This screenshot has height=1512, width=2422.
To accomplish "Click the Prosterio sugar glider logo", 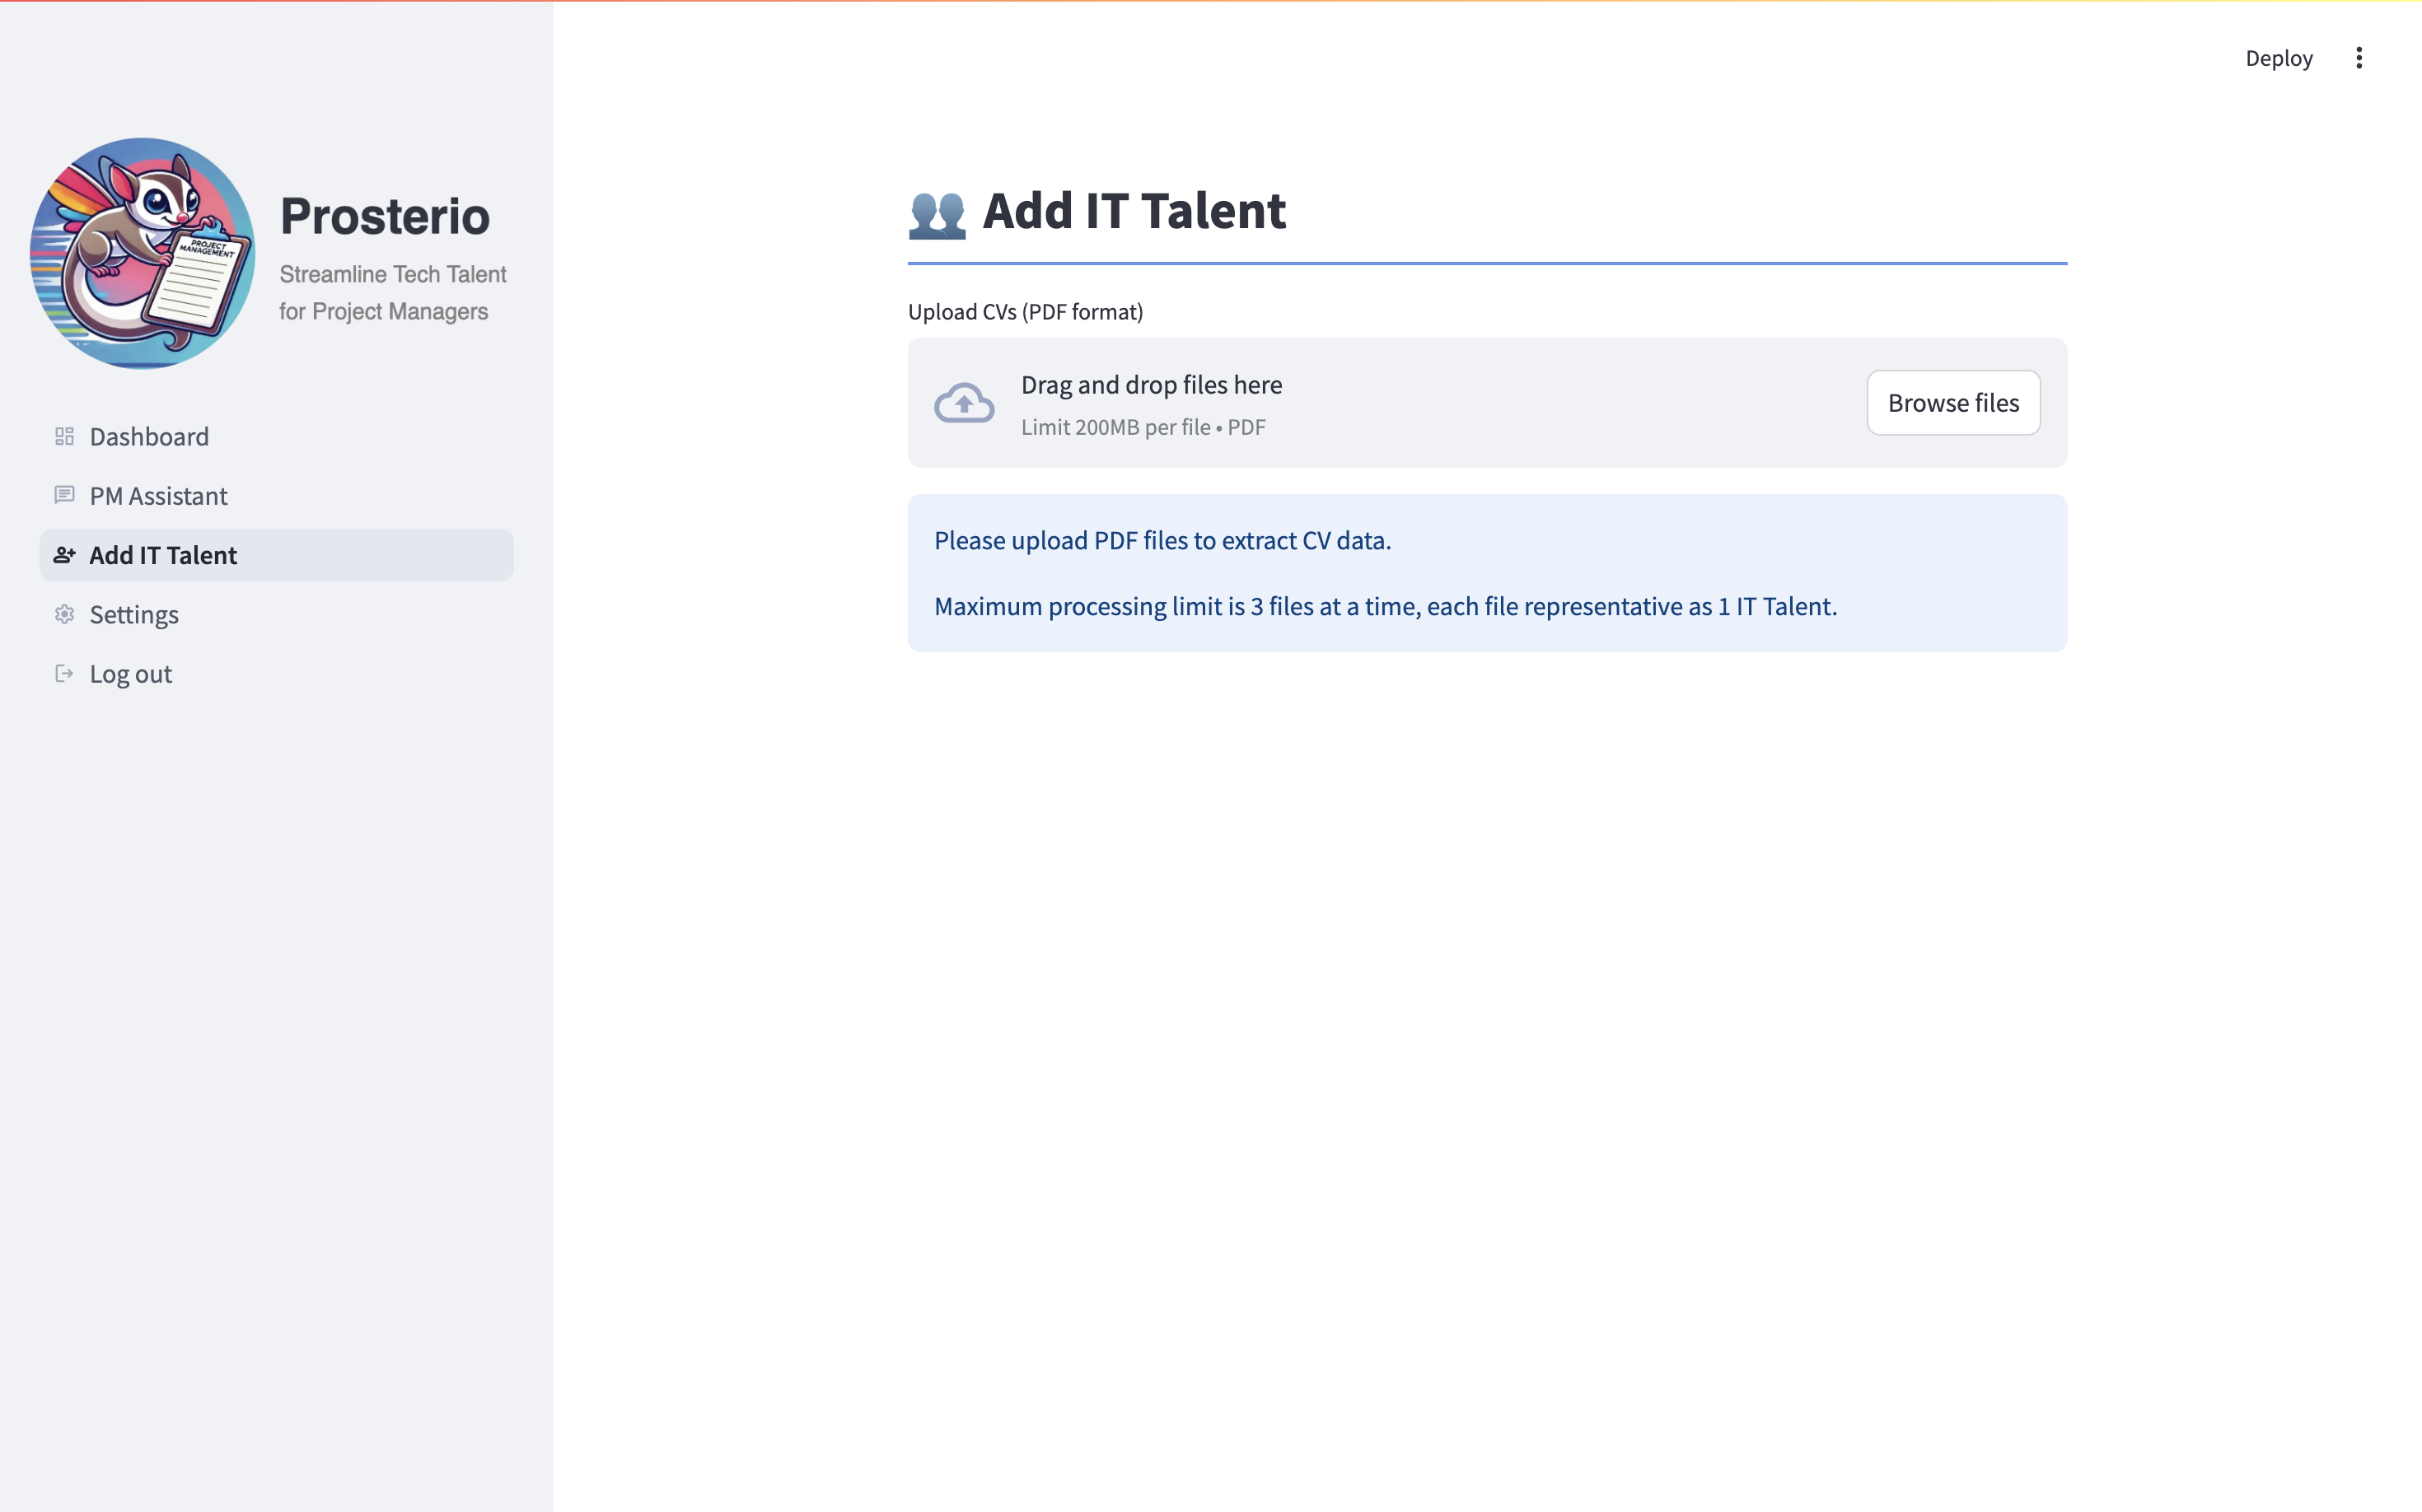I will 142,253.
